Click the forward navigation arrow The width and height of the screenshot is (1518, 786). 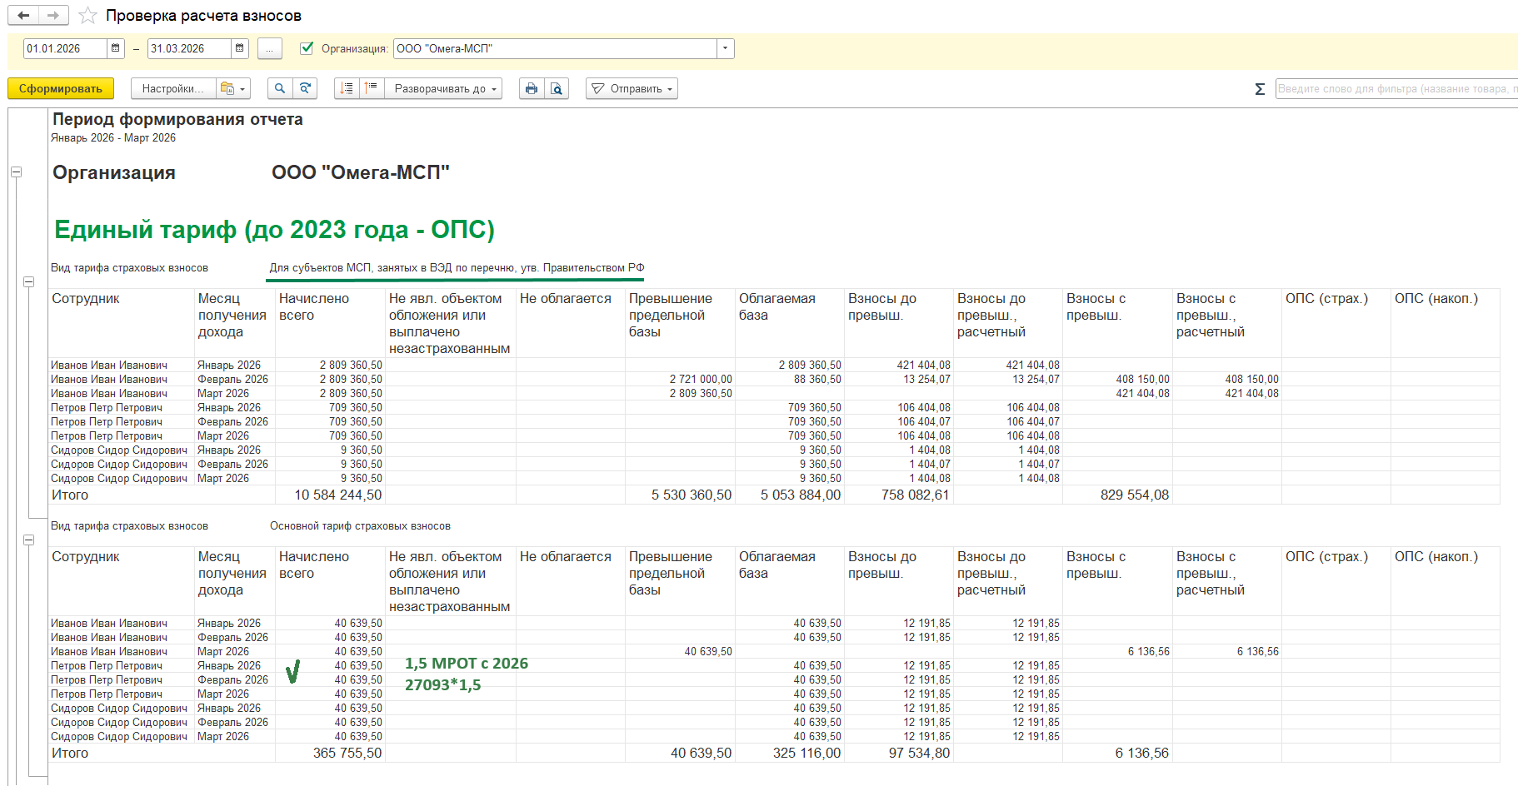pyautogui.click(x=53, y=15)
